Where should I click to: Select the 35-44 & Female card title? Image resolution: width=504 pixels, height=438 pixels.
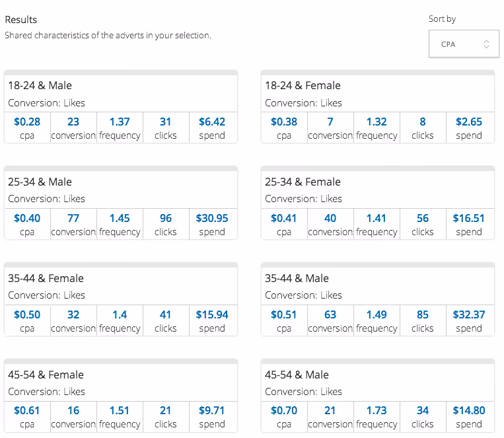pyautogui.click(x=46, y=279)
